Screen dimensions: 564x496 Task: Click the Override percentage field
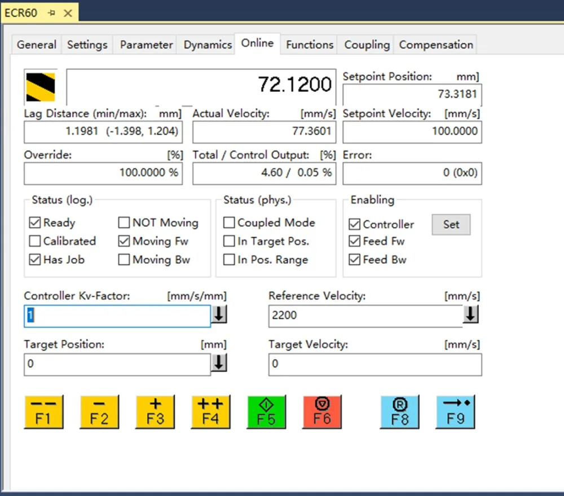[103, 173]
